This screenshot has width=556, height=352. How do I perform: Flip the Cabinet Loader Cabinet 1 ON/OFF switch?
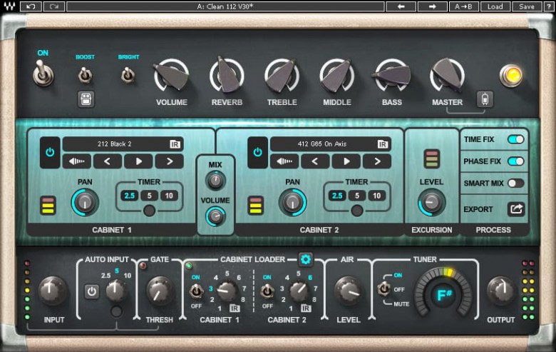click(x=196, y=291)
